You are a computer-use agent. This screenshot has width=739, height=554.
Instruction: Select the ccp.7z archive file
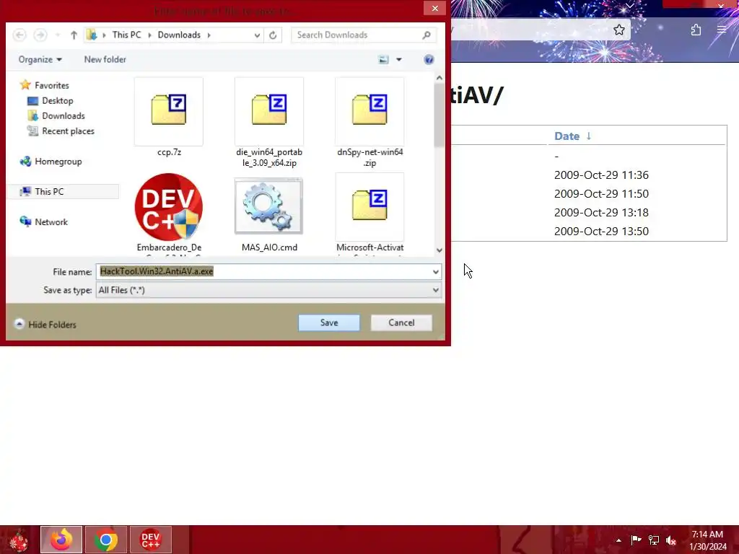click(x=169, y=117)
